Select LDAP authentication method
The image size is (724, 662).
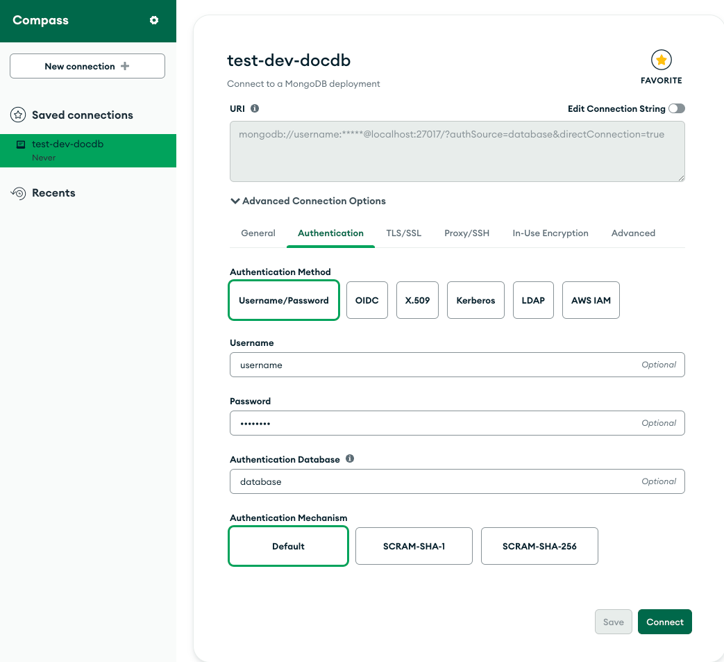[x=533, y=300]
